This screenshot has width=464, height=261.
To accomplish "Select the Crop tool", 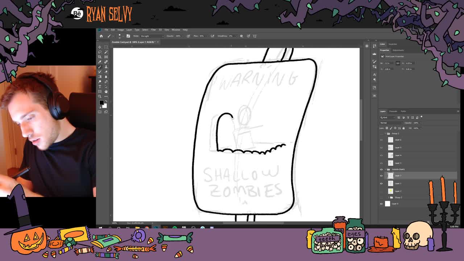I will [100, 57].
